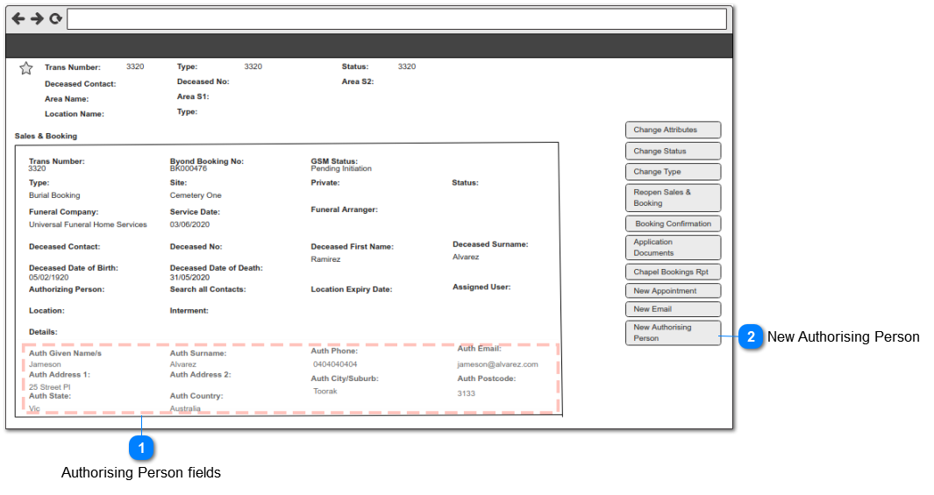Click the Deceased Surname label
This screenshot has height=495, width=934.
click(490, 244)
